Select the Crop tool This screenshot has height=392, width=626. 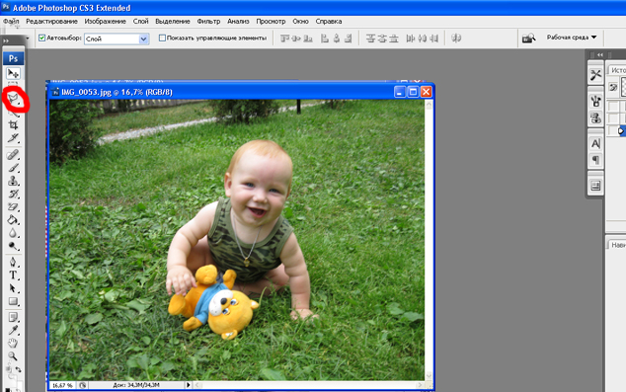coord(13,125)
